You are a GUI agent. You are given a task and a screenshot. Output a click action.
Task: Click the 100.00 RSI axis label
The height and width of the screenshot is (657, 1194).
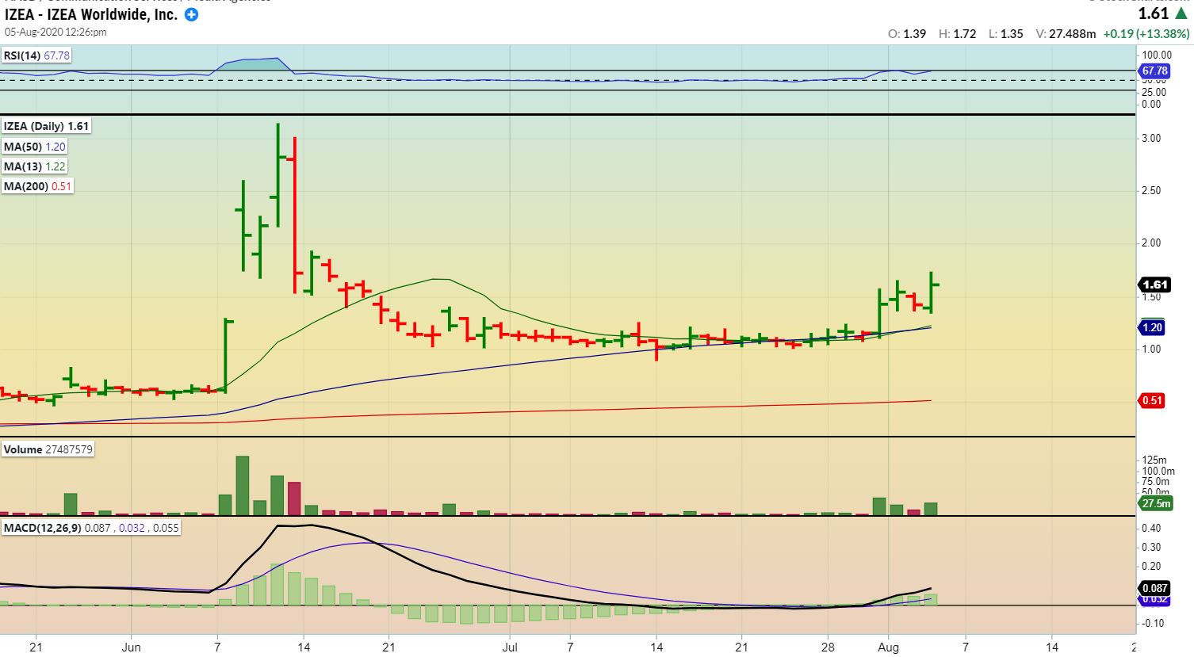pyautogui.click(x=1157, y=55)
